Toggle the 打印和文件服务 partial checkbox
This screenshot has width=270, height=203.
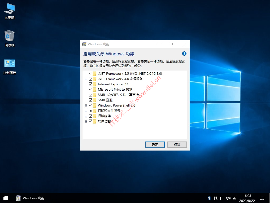90,111
